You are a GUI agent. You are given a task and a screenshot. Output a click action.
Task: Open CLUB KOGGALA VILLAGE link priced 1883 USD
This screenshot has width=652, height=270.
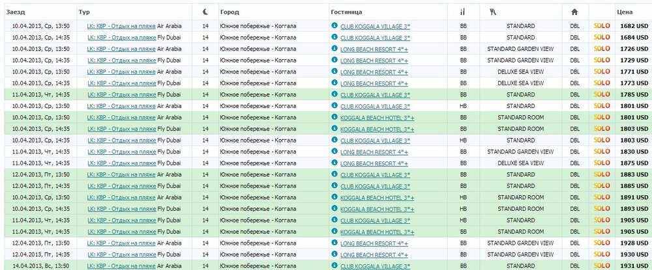pyautogui.click(x=375, y=174)
